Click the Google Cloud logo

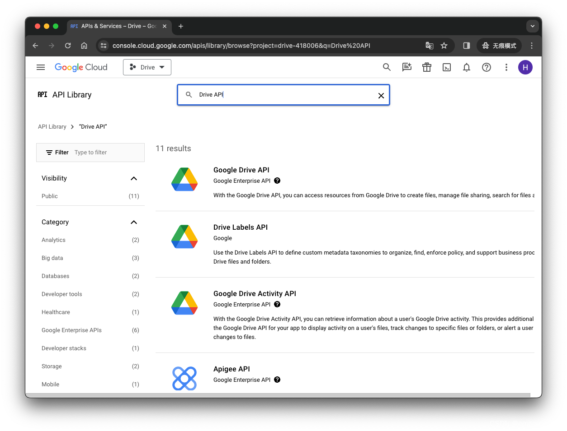click(x=81, y=67)
